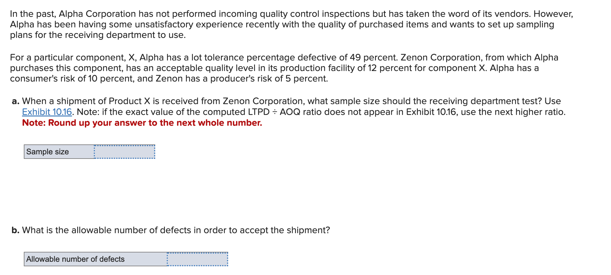
Task: Click the Allowable number of defects field
Action: (x=197, y=259)
